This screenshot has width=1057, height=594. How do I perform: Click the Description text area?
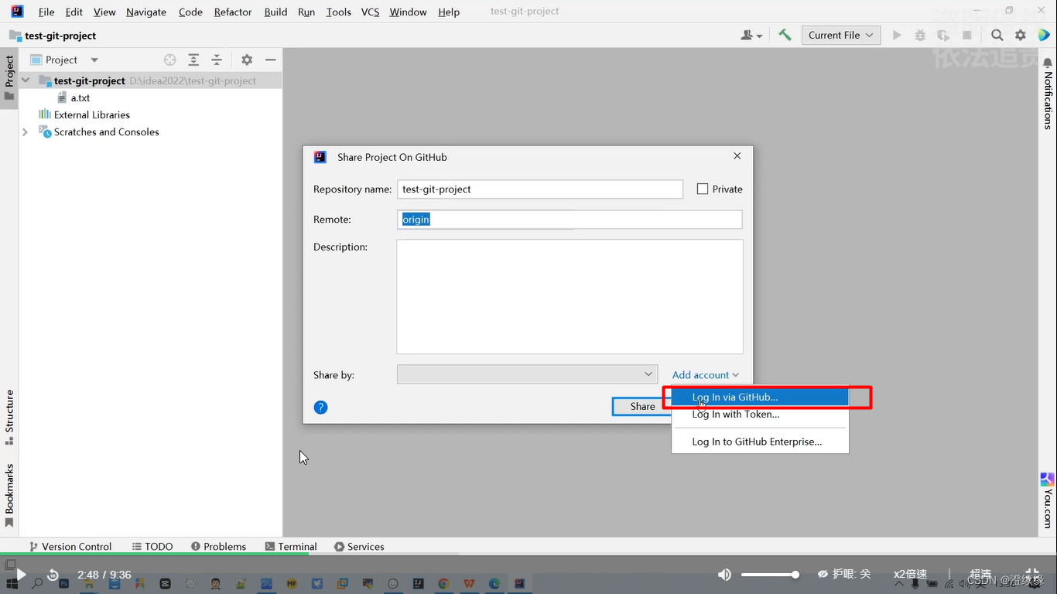(x=570, y=296)
